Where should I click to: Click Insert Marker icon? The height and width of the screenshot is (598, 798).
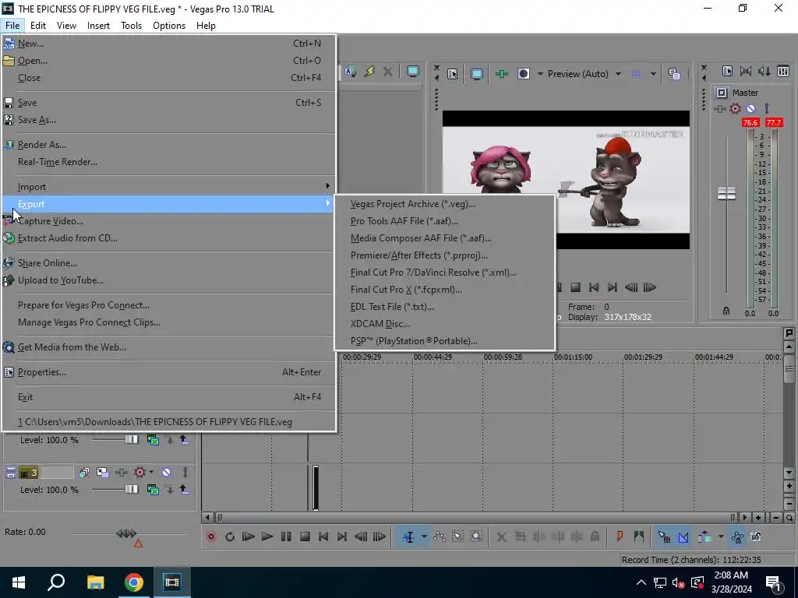click(620, 536)
